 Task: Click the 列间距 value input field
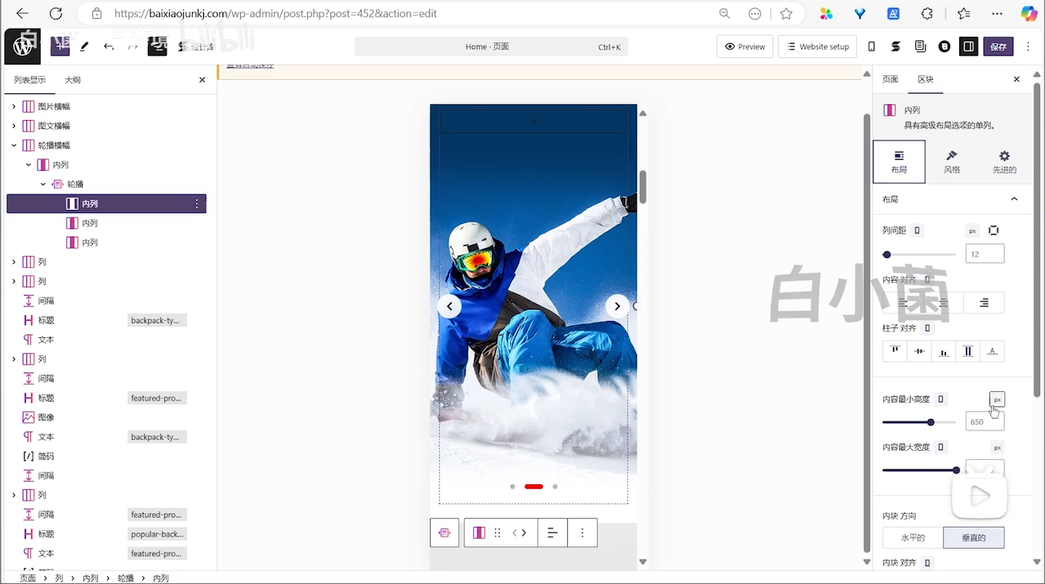point(985,254)
